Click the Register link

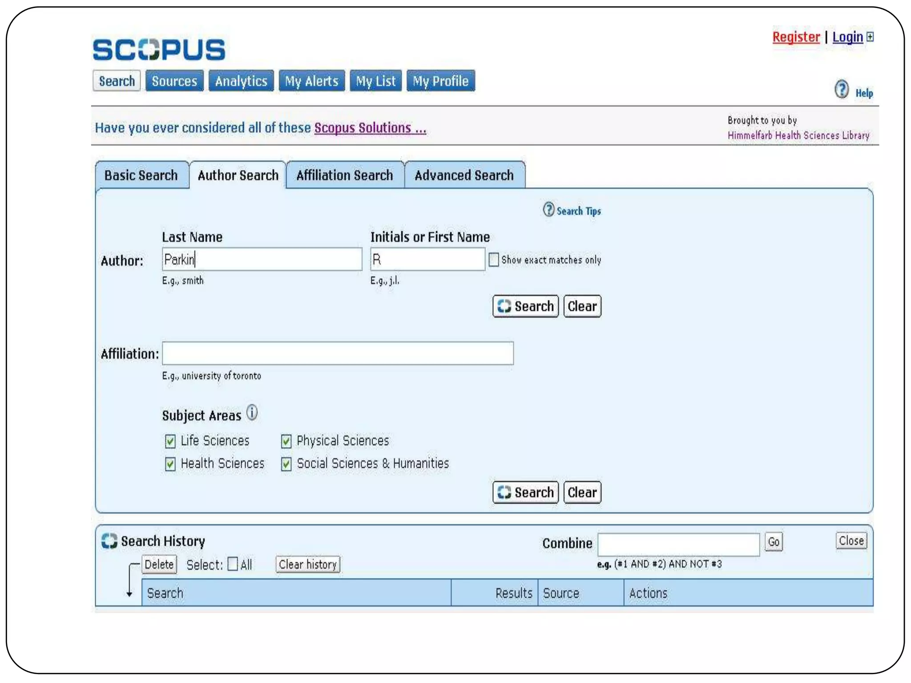coord(796,37)
